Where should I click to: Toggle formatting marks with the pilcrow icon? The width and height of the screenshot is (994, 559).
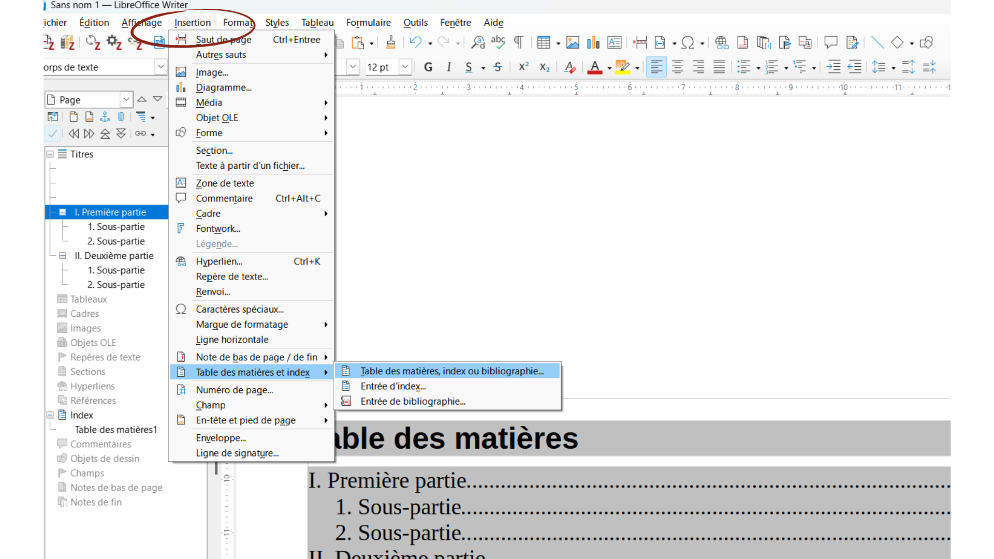[x=518, y=42]
